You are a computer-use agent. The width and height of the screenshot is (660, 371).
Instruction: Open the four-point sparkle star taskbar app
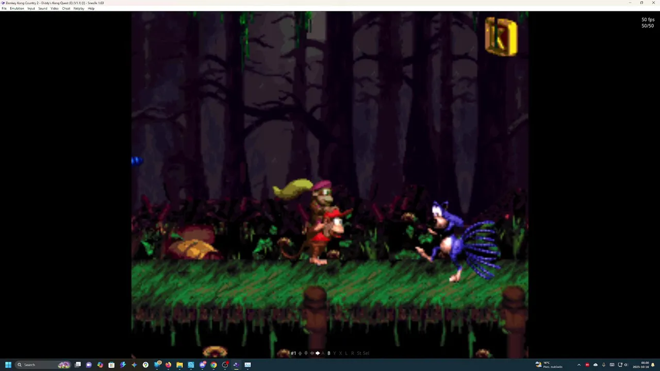(x=134, y=365)
